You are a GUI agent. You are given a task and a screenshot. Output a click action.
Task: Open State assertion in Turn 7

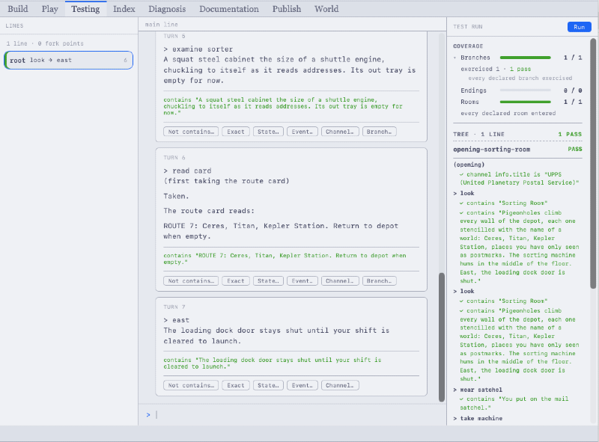[x=268, y=385]
